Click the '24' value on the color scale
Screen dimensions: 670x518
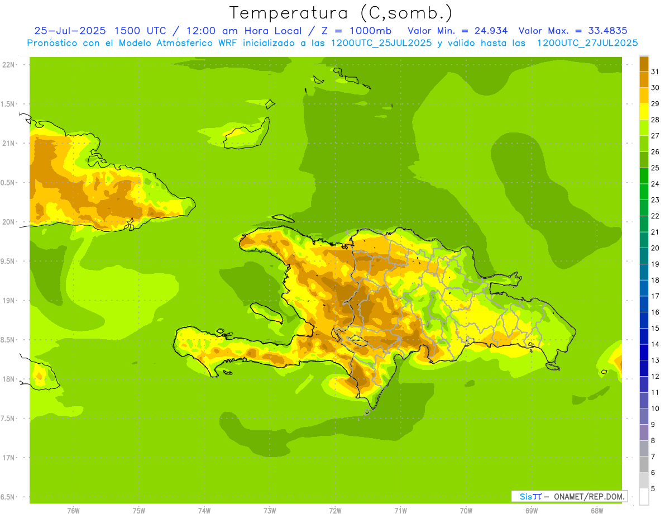pyautogui.click(x=655, y=184)
